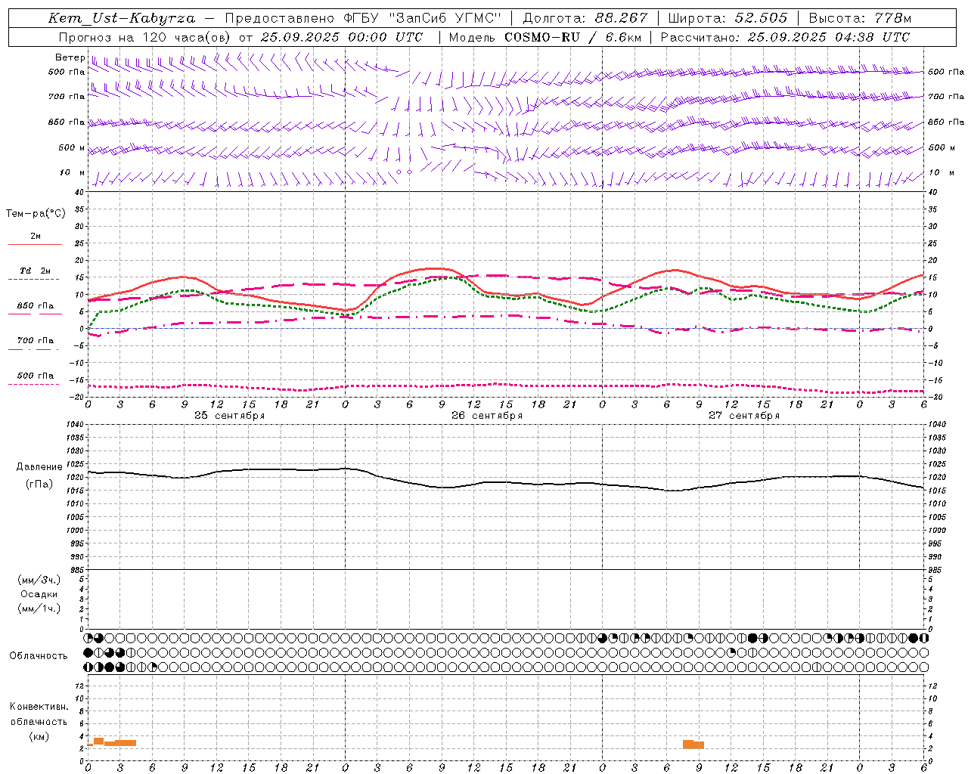Click the Осадки panel label
The width and height of the screenshot is (968, 774).
click(x=39, y=594)
